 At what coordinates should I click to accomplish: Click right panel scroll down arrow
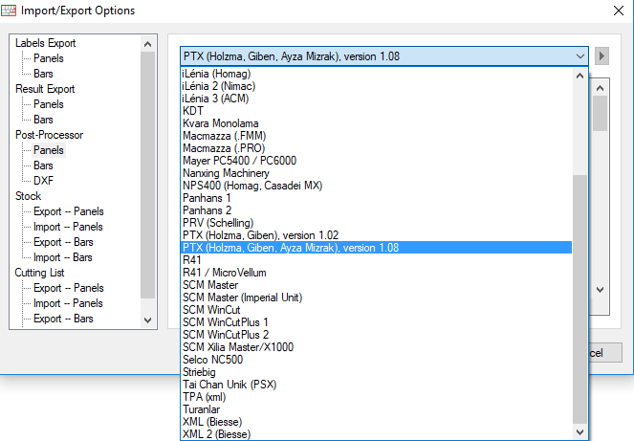click(600, 290)
